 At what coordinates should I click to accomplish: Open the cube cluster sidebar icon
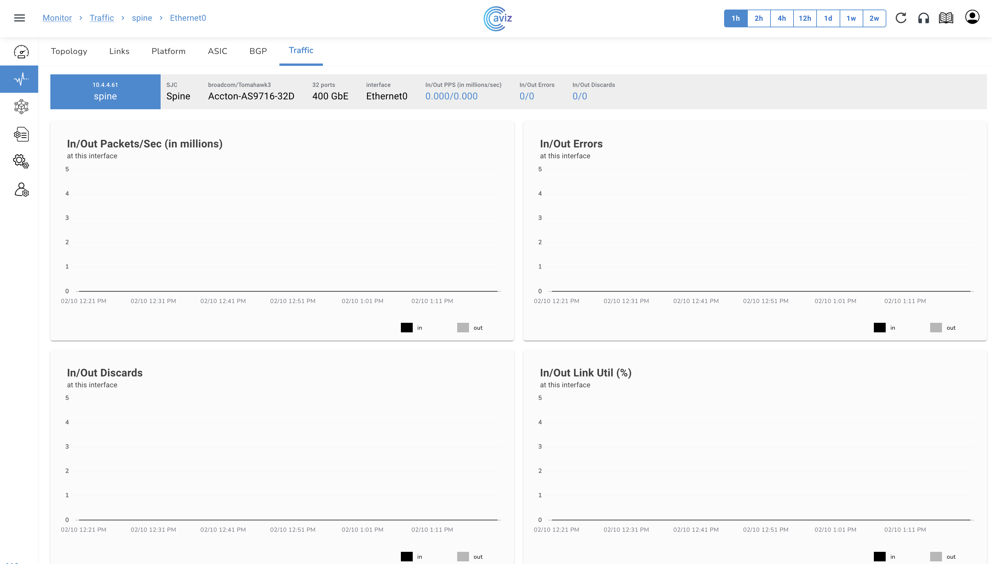[21, 107]
